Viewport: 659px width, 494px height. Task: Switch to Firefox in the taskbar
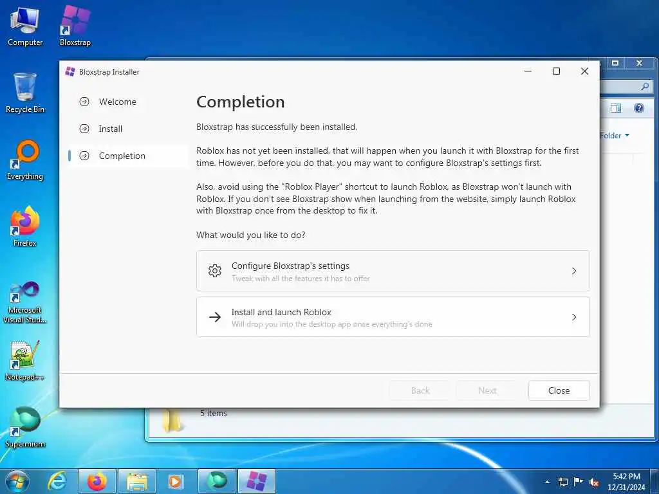(97, 481)
